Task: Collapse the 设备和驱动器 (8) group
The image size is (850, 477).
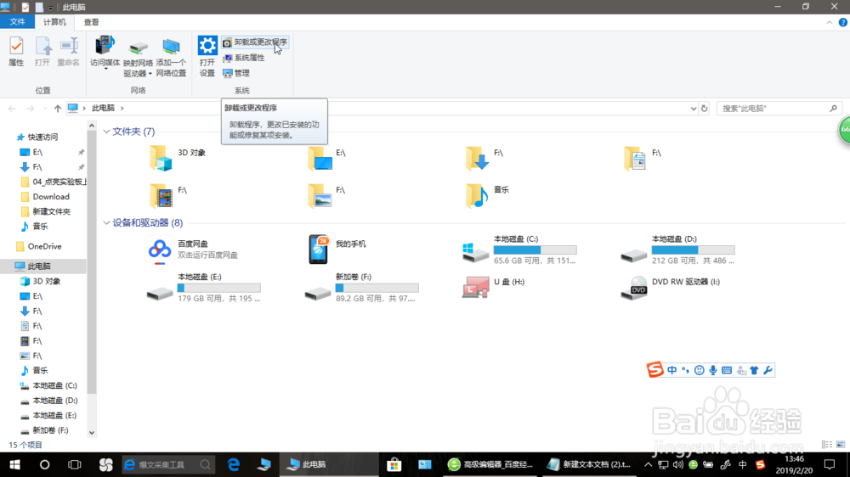Action: coord(106,222)
